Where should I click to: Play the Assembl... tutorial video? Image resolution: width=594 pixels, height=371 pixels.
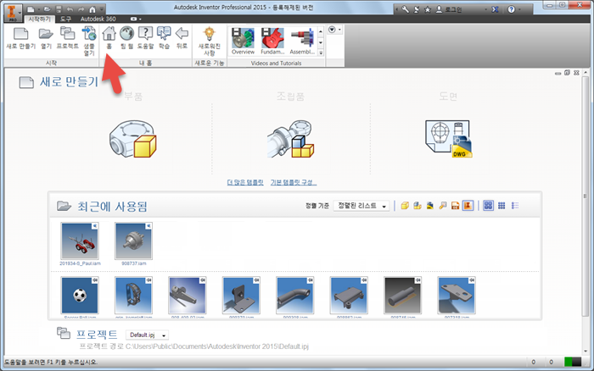point(302,41)
